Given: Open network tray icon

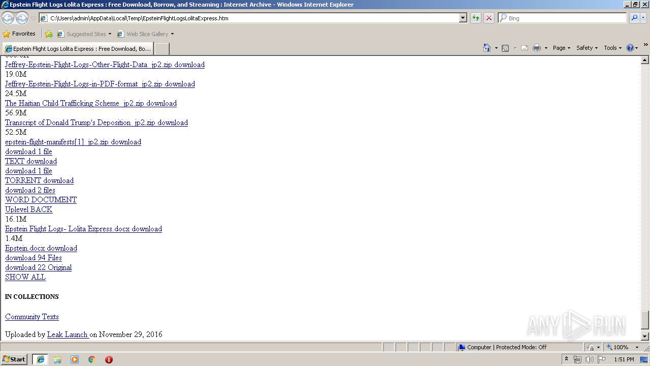Looking at the screenshot, I should tap(577, 359).
